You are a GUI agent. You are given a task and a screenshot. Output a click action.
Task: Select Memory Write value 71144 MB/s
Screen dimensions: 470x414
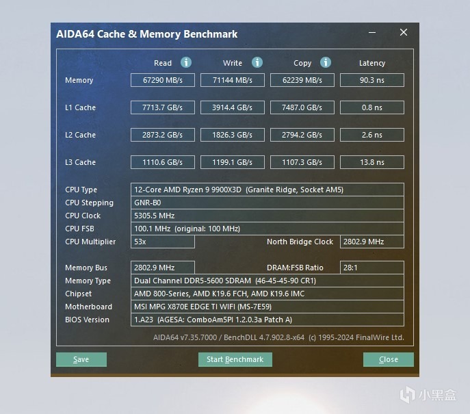tap(233, 80)
